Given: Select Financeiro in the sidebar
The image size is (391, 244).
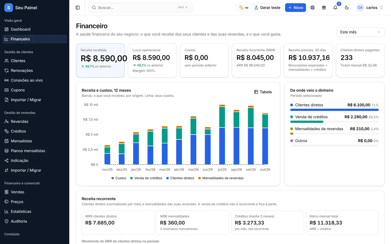Looking at the screenshot, I should point(35,39).
